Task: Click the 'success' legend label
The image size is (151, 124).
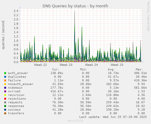Action: [14, 110]
